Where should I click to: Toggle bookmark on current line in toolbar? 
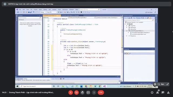(x=81, y=12)
